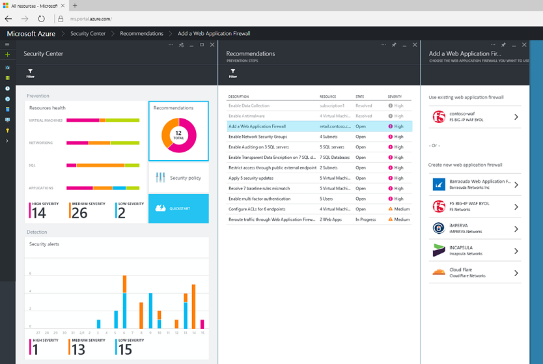
Task: Open a new browser tab
Action: [75, 6]
